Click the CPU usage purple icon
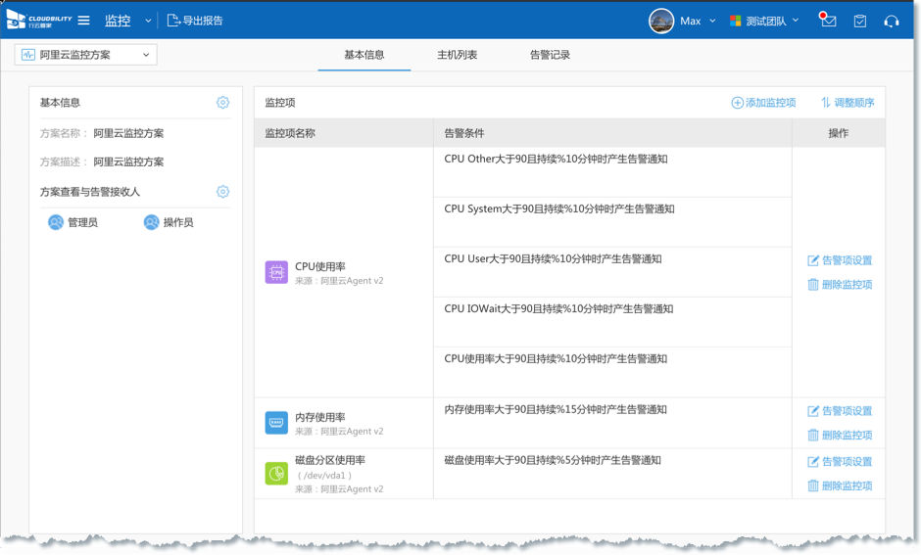The width and height of the screenshot is (921, 555). point(276,273)
